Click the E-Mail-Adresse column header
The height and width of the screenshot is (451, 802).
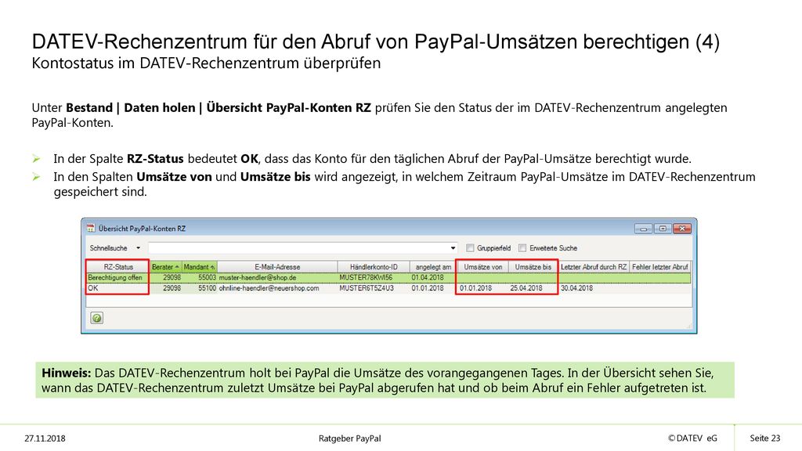coord(277,267)
